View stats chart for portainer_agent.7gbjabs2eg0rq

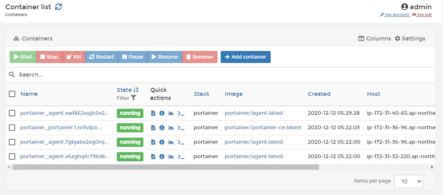(171, 142)
